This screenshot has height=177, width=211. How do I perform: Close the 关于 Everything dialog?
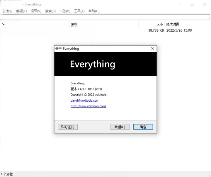click(x=152, y=49)
